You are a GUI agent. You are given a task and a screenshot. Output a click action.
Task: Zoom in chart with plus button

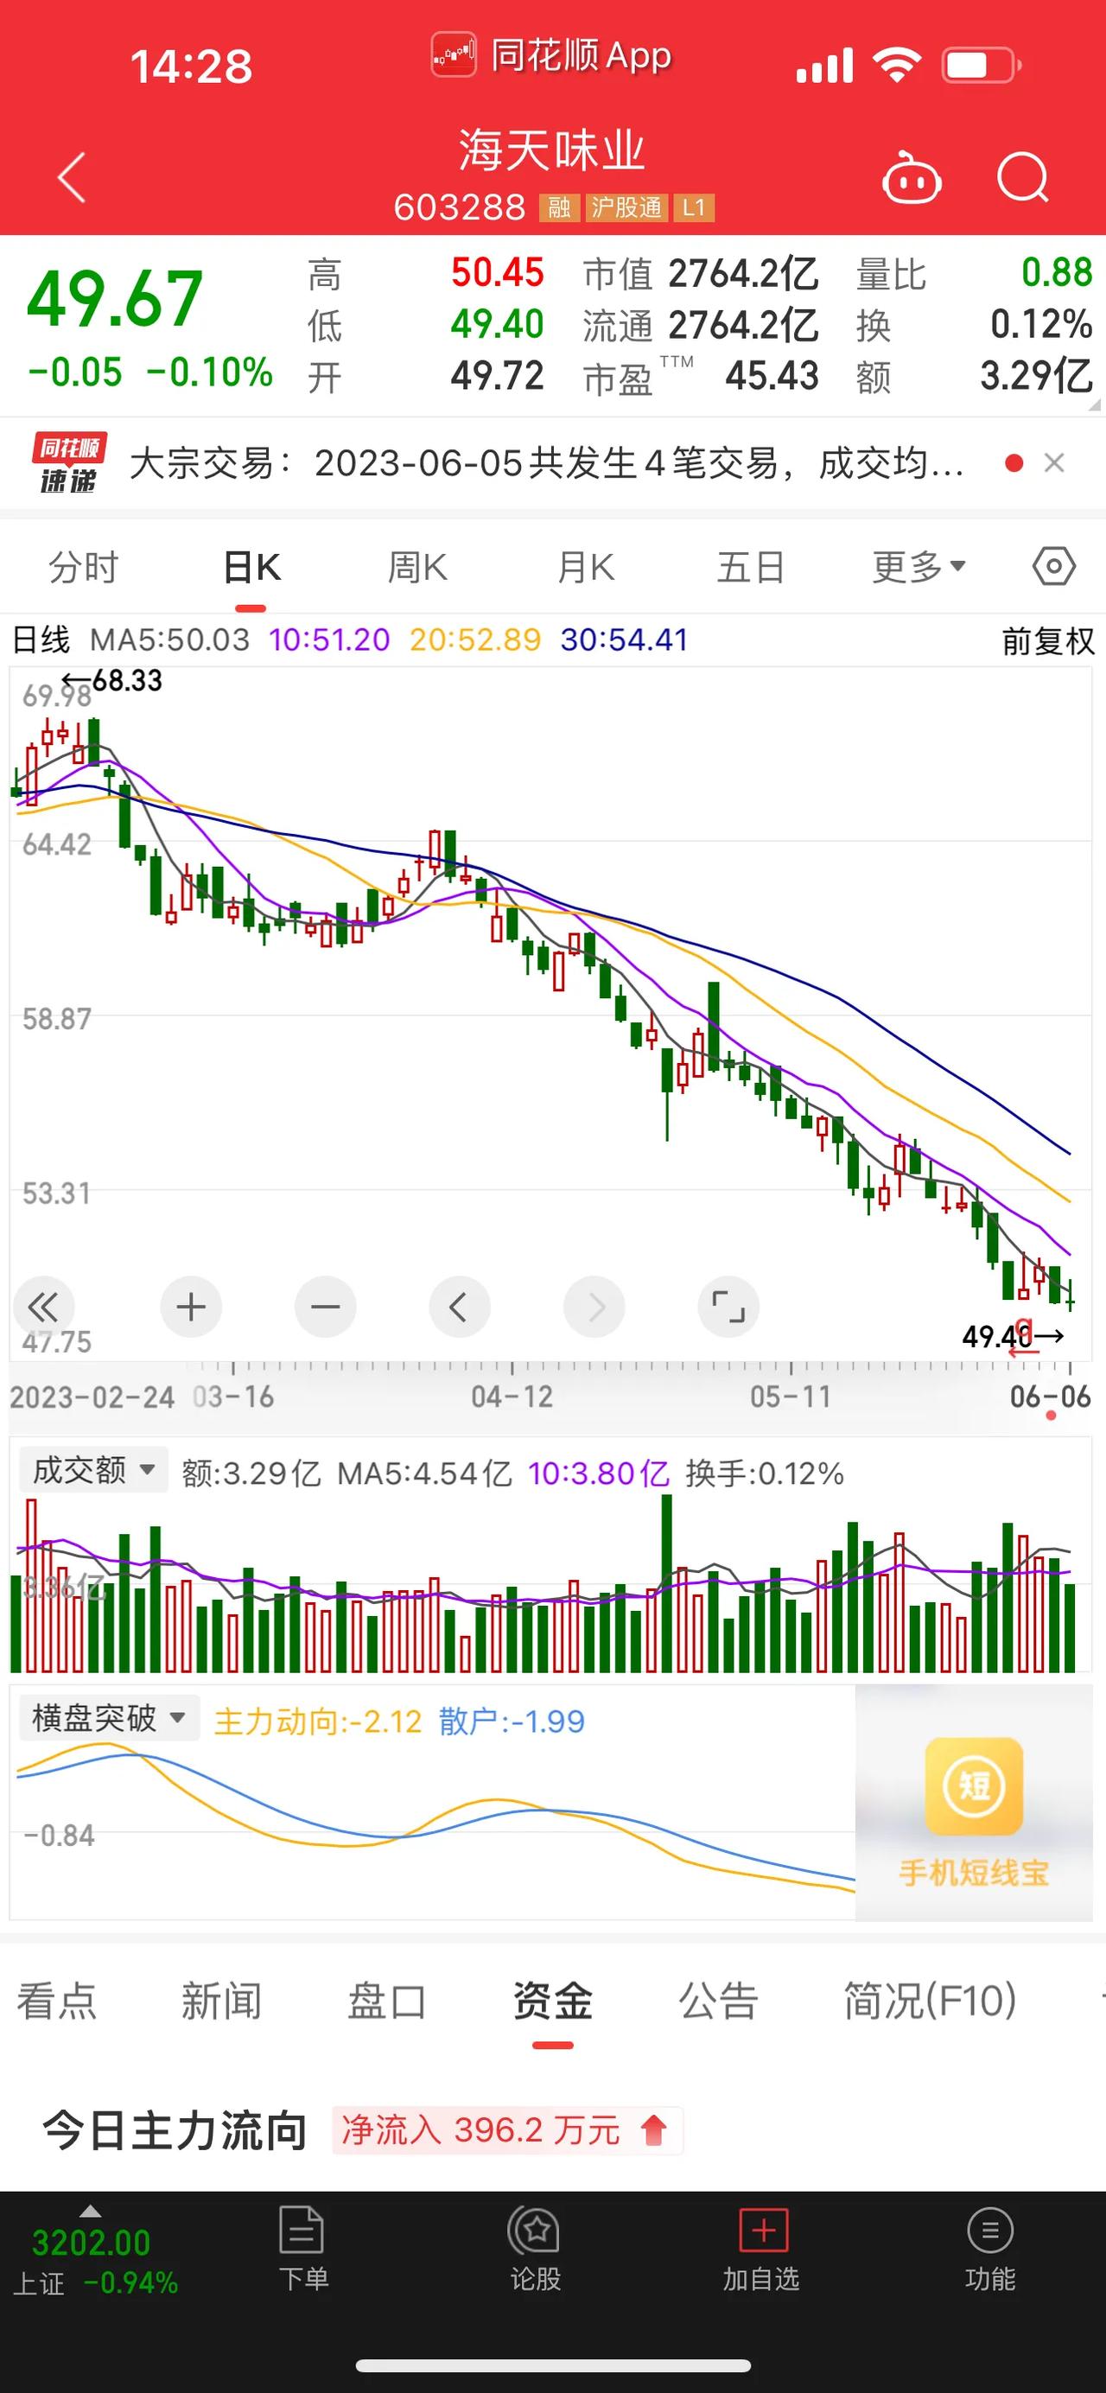190,1307
